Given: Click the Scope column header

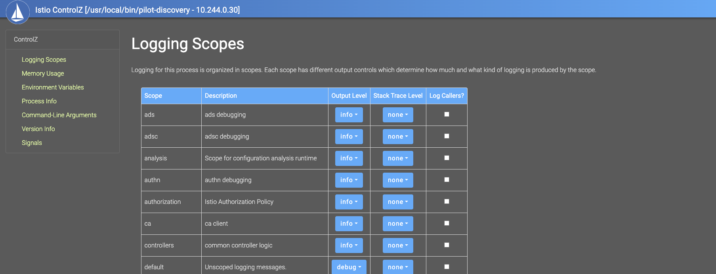Looking at the screenshot, I should point(171,96).
